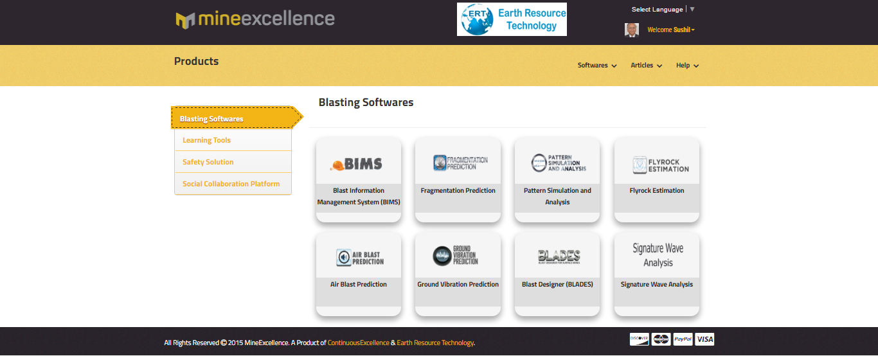Click the MineExcellence logo
Image resolution: width=878 pixels, height=356 pixels.
255,19
